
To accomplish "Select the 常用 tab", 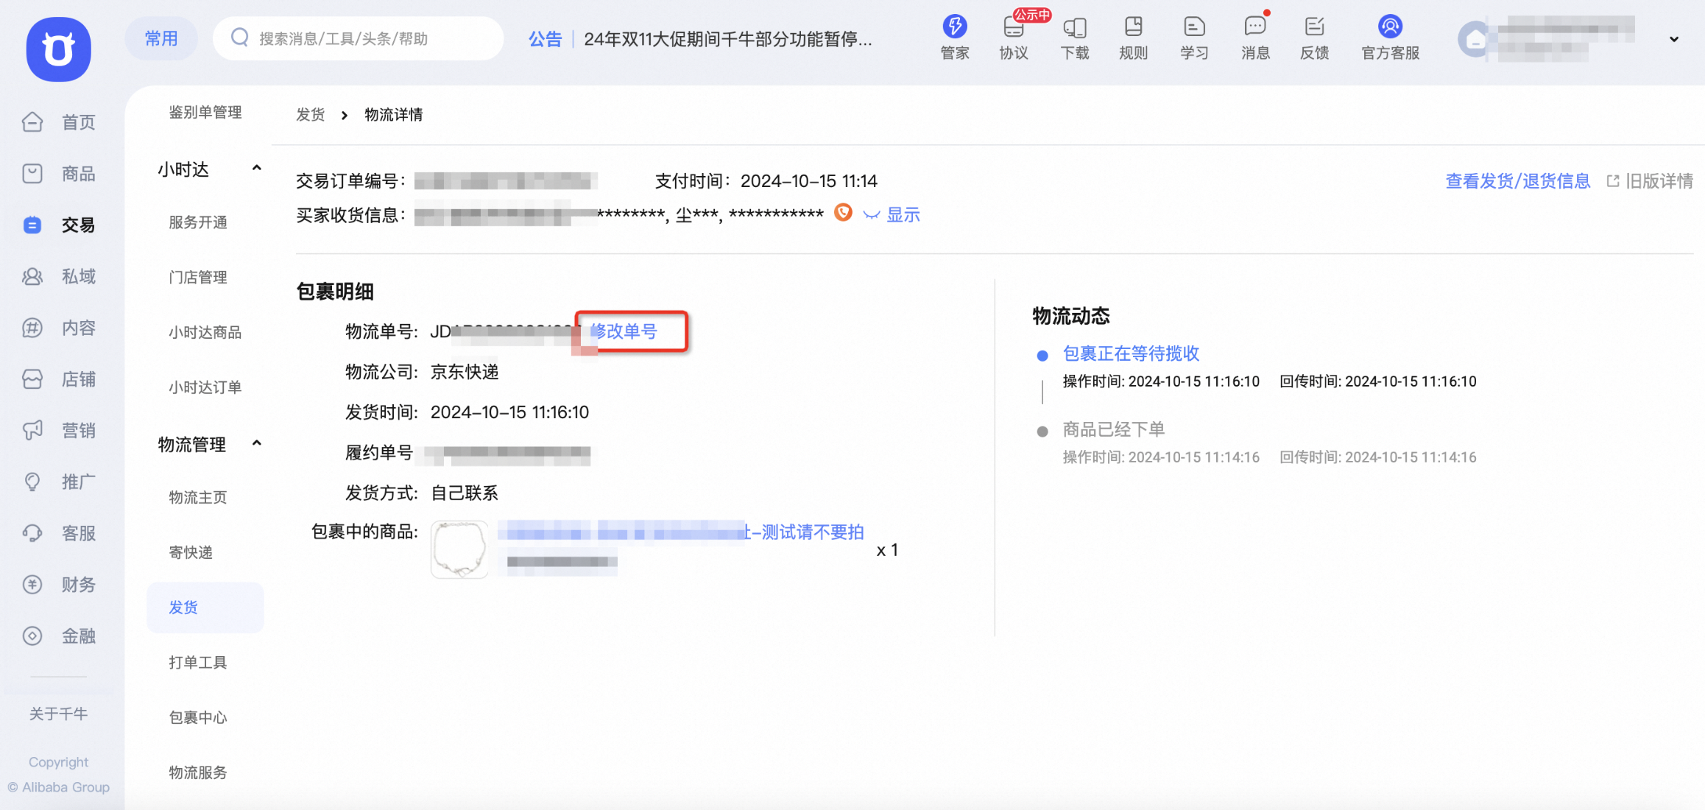I will click(x=161, y=38).
